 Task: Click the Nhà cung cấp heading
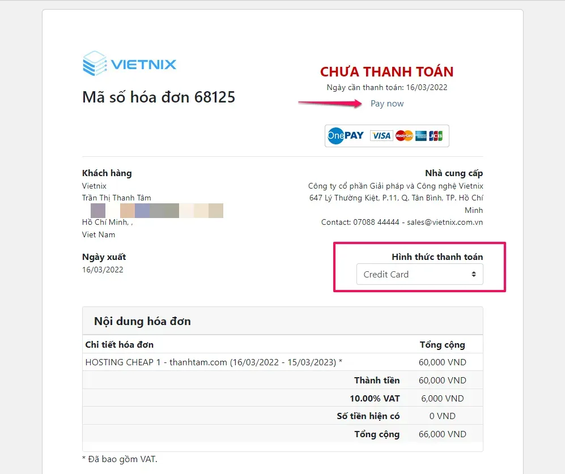click(454, 173)
